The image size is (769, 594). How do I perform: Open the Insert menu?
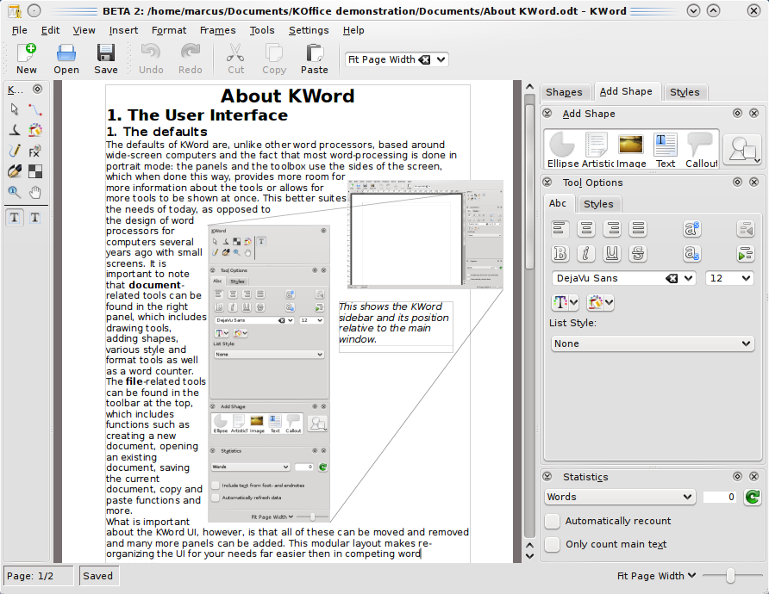click(x=123, y=30)
